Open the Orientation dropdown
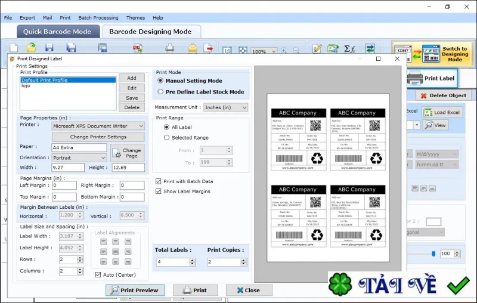Screen dimensions: 477x303 point(103,158)
